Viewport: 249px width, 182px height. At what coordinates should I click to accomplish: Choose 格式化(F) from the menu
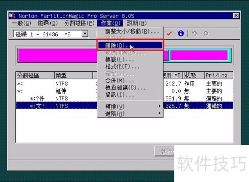pyautogui.click(x=130, y=67)
